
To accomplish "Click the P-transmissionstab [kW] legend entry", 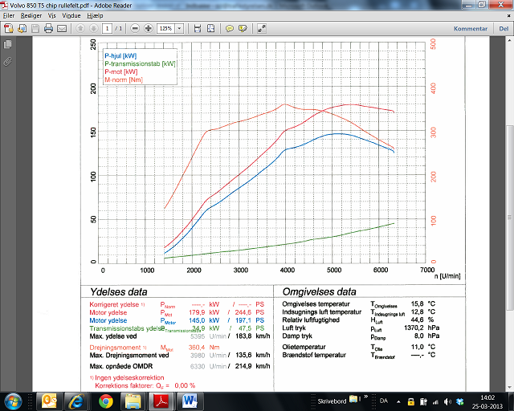I will click(x=140, y=64).
